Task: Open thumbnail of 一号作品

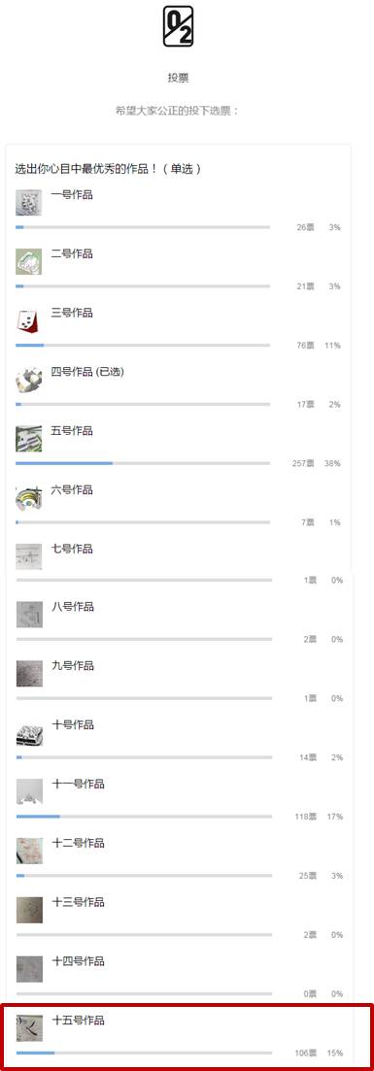Action: [29, 202]
